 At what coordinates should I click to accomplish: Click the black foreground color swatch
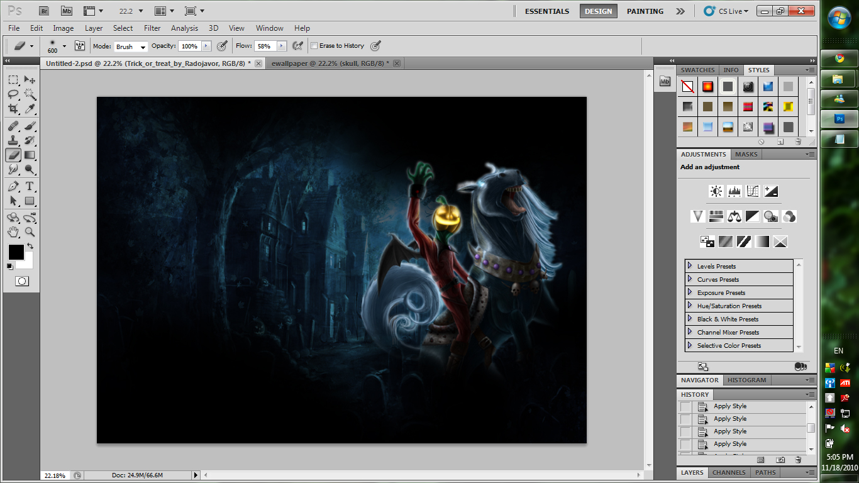point(15,252)
